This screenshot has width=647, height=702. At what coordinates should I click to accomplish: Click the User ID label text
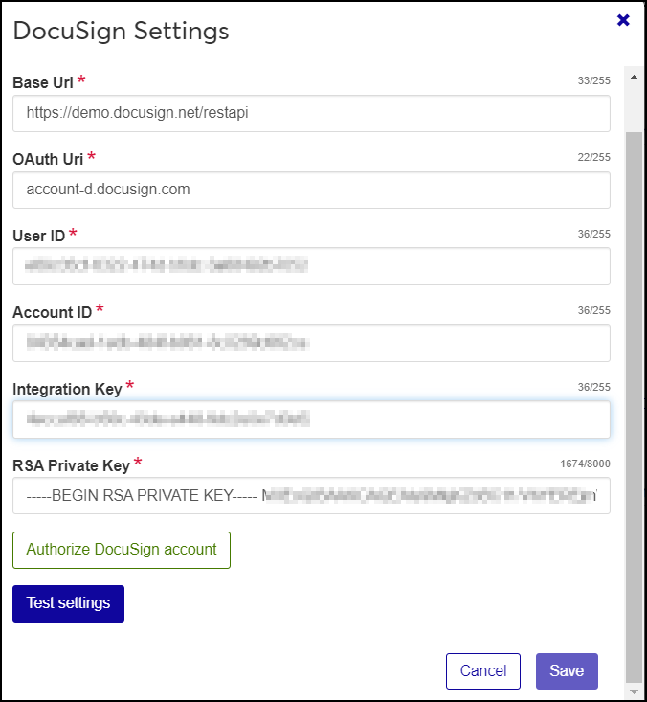click(x=38, y=236)
